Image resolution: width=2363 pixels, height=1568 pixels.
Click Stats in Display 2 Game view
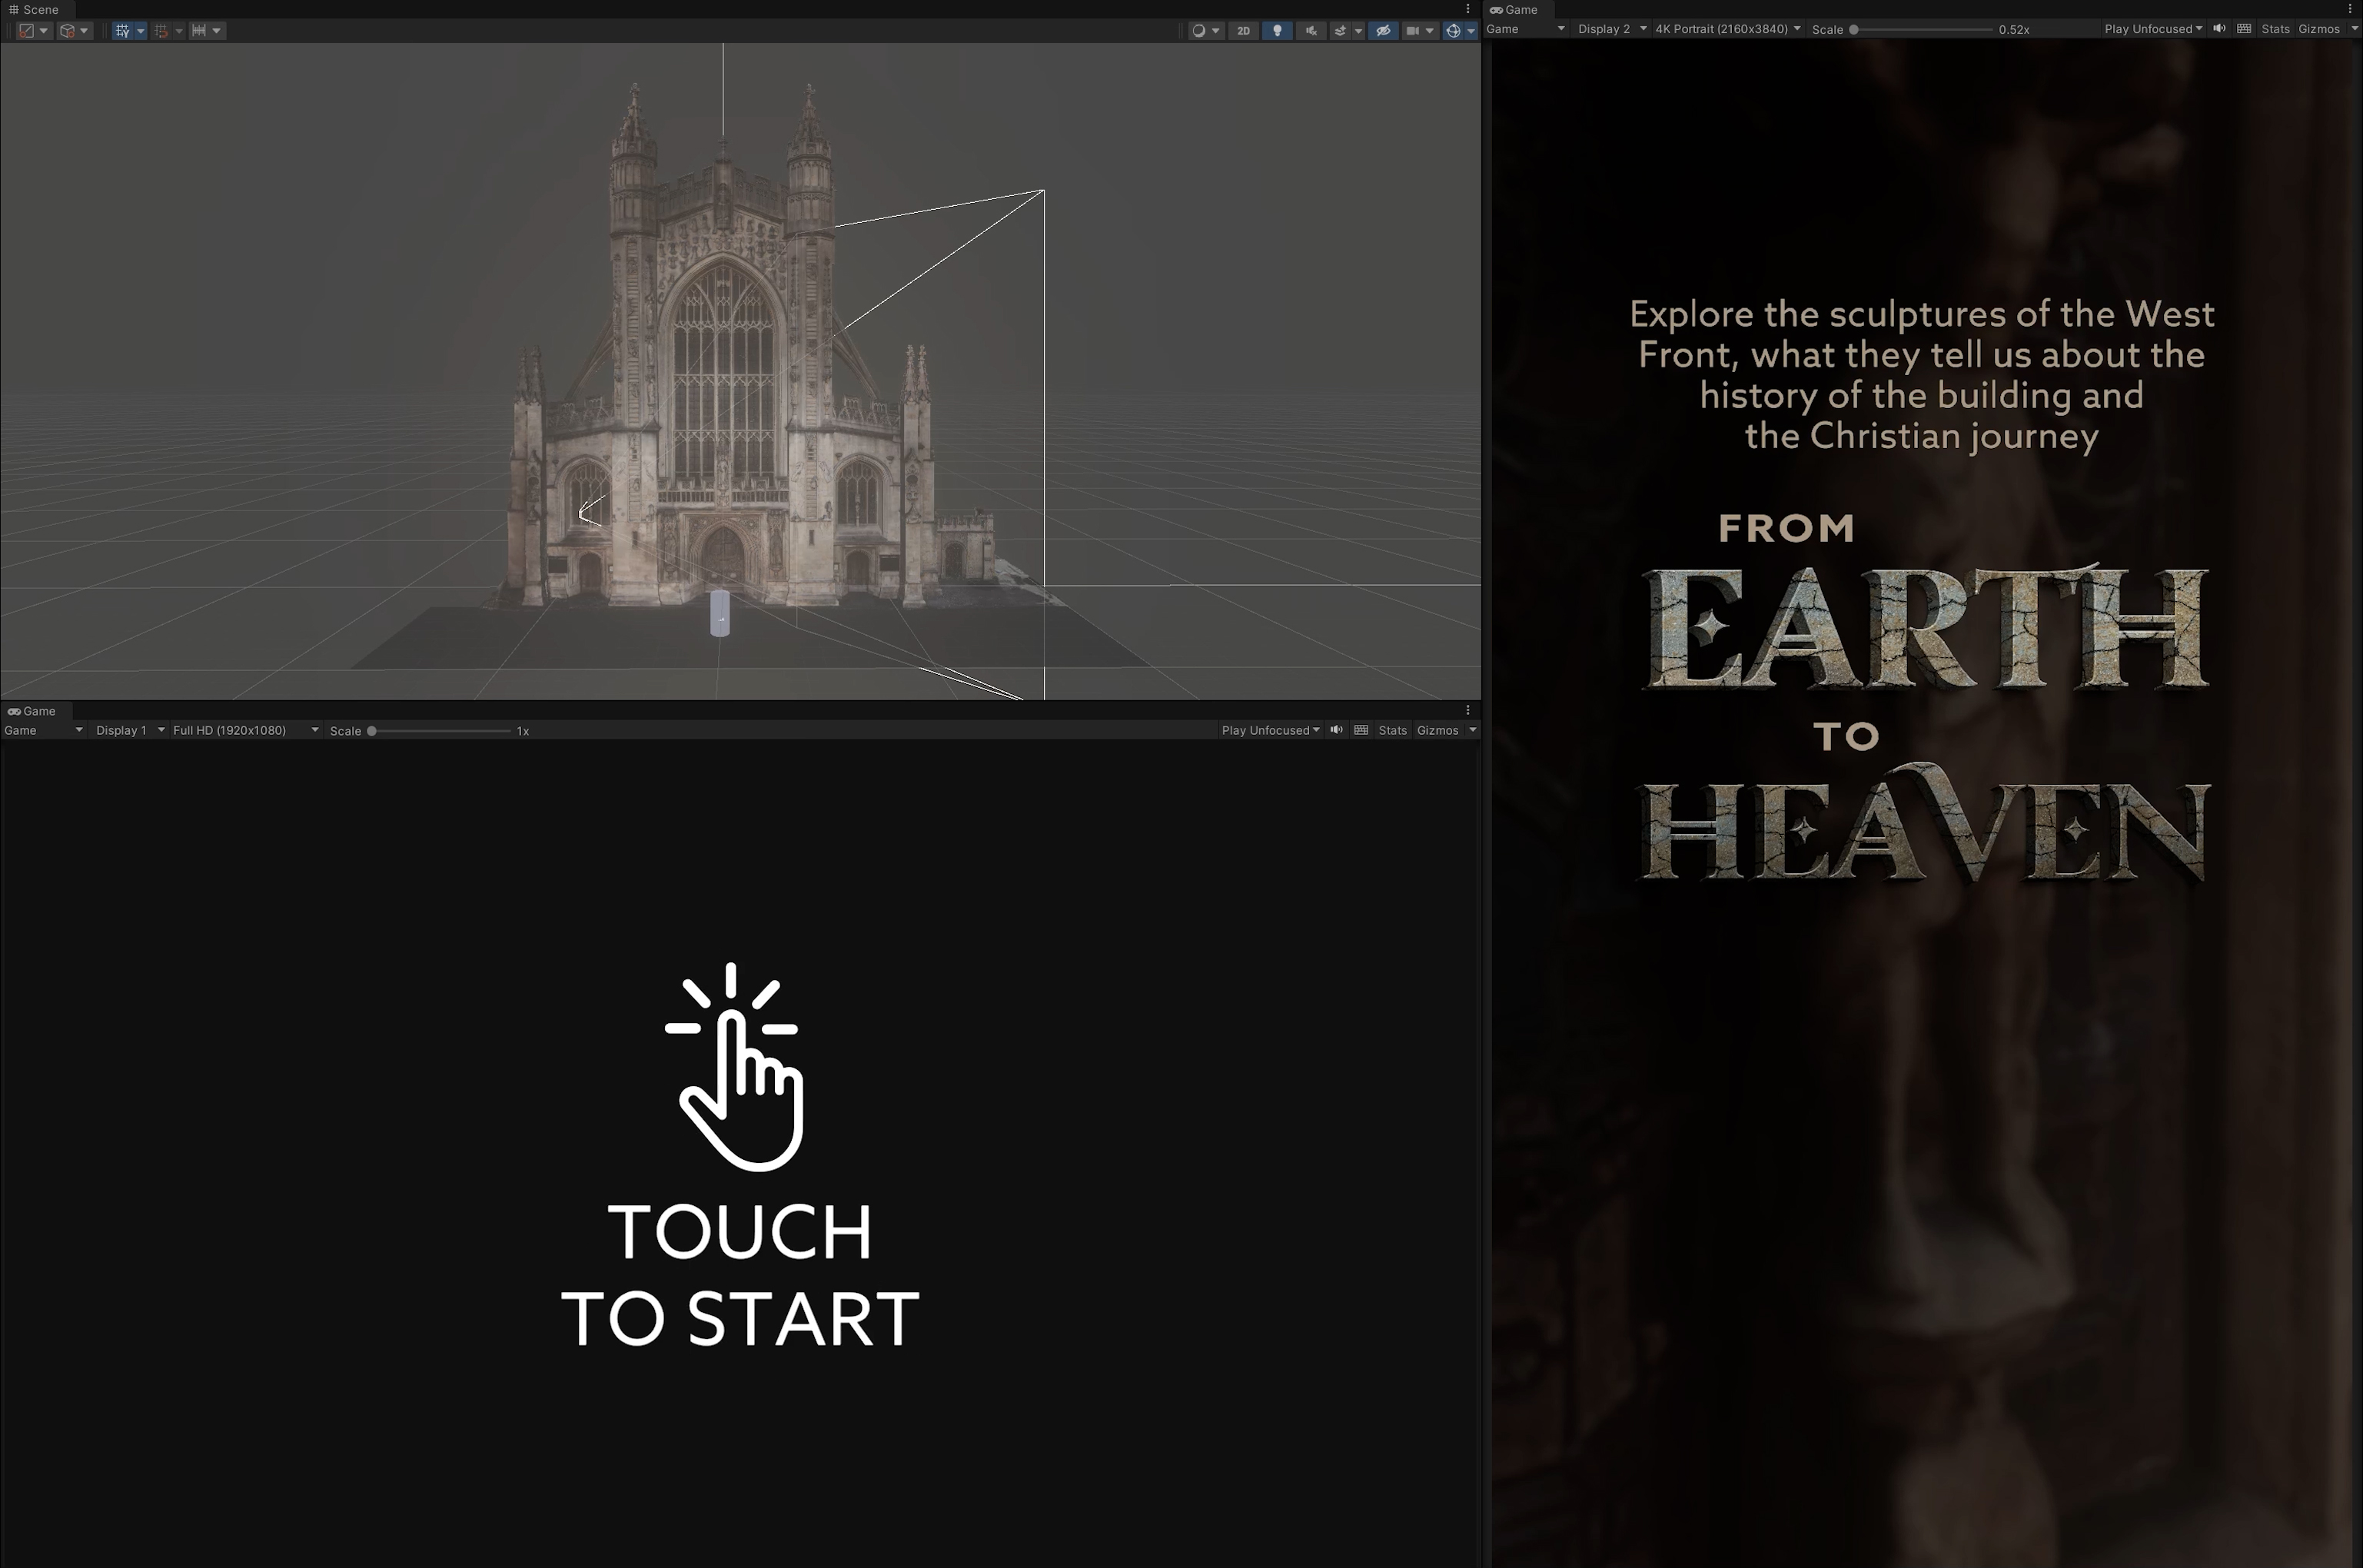tap(2275, 29)
